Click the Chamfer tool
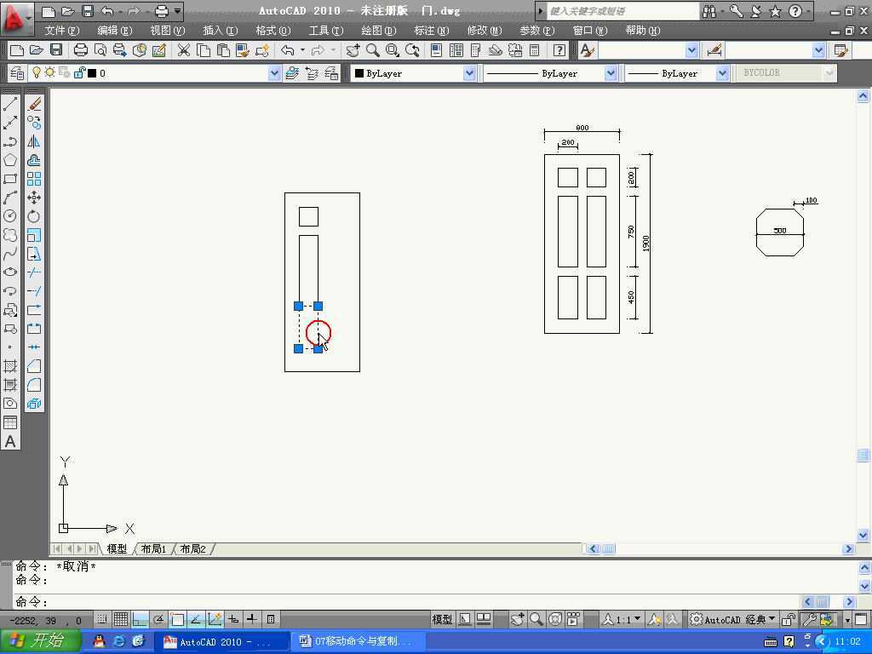872x654 pixels. [x=34, y=366]
